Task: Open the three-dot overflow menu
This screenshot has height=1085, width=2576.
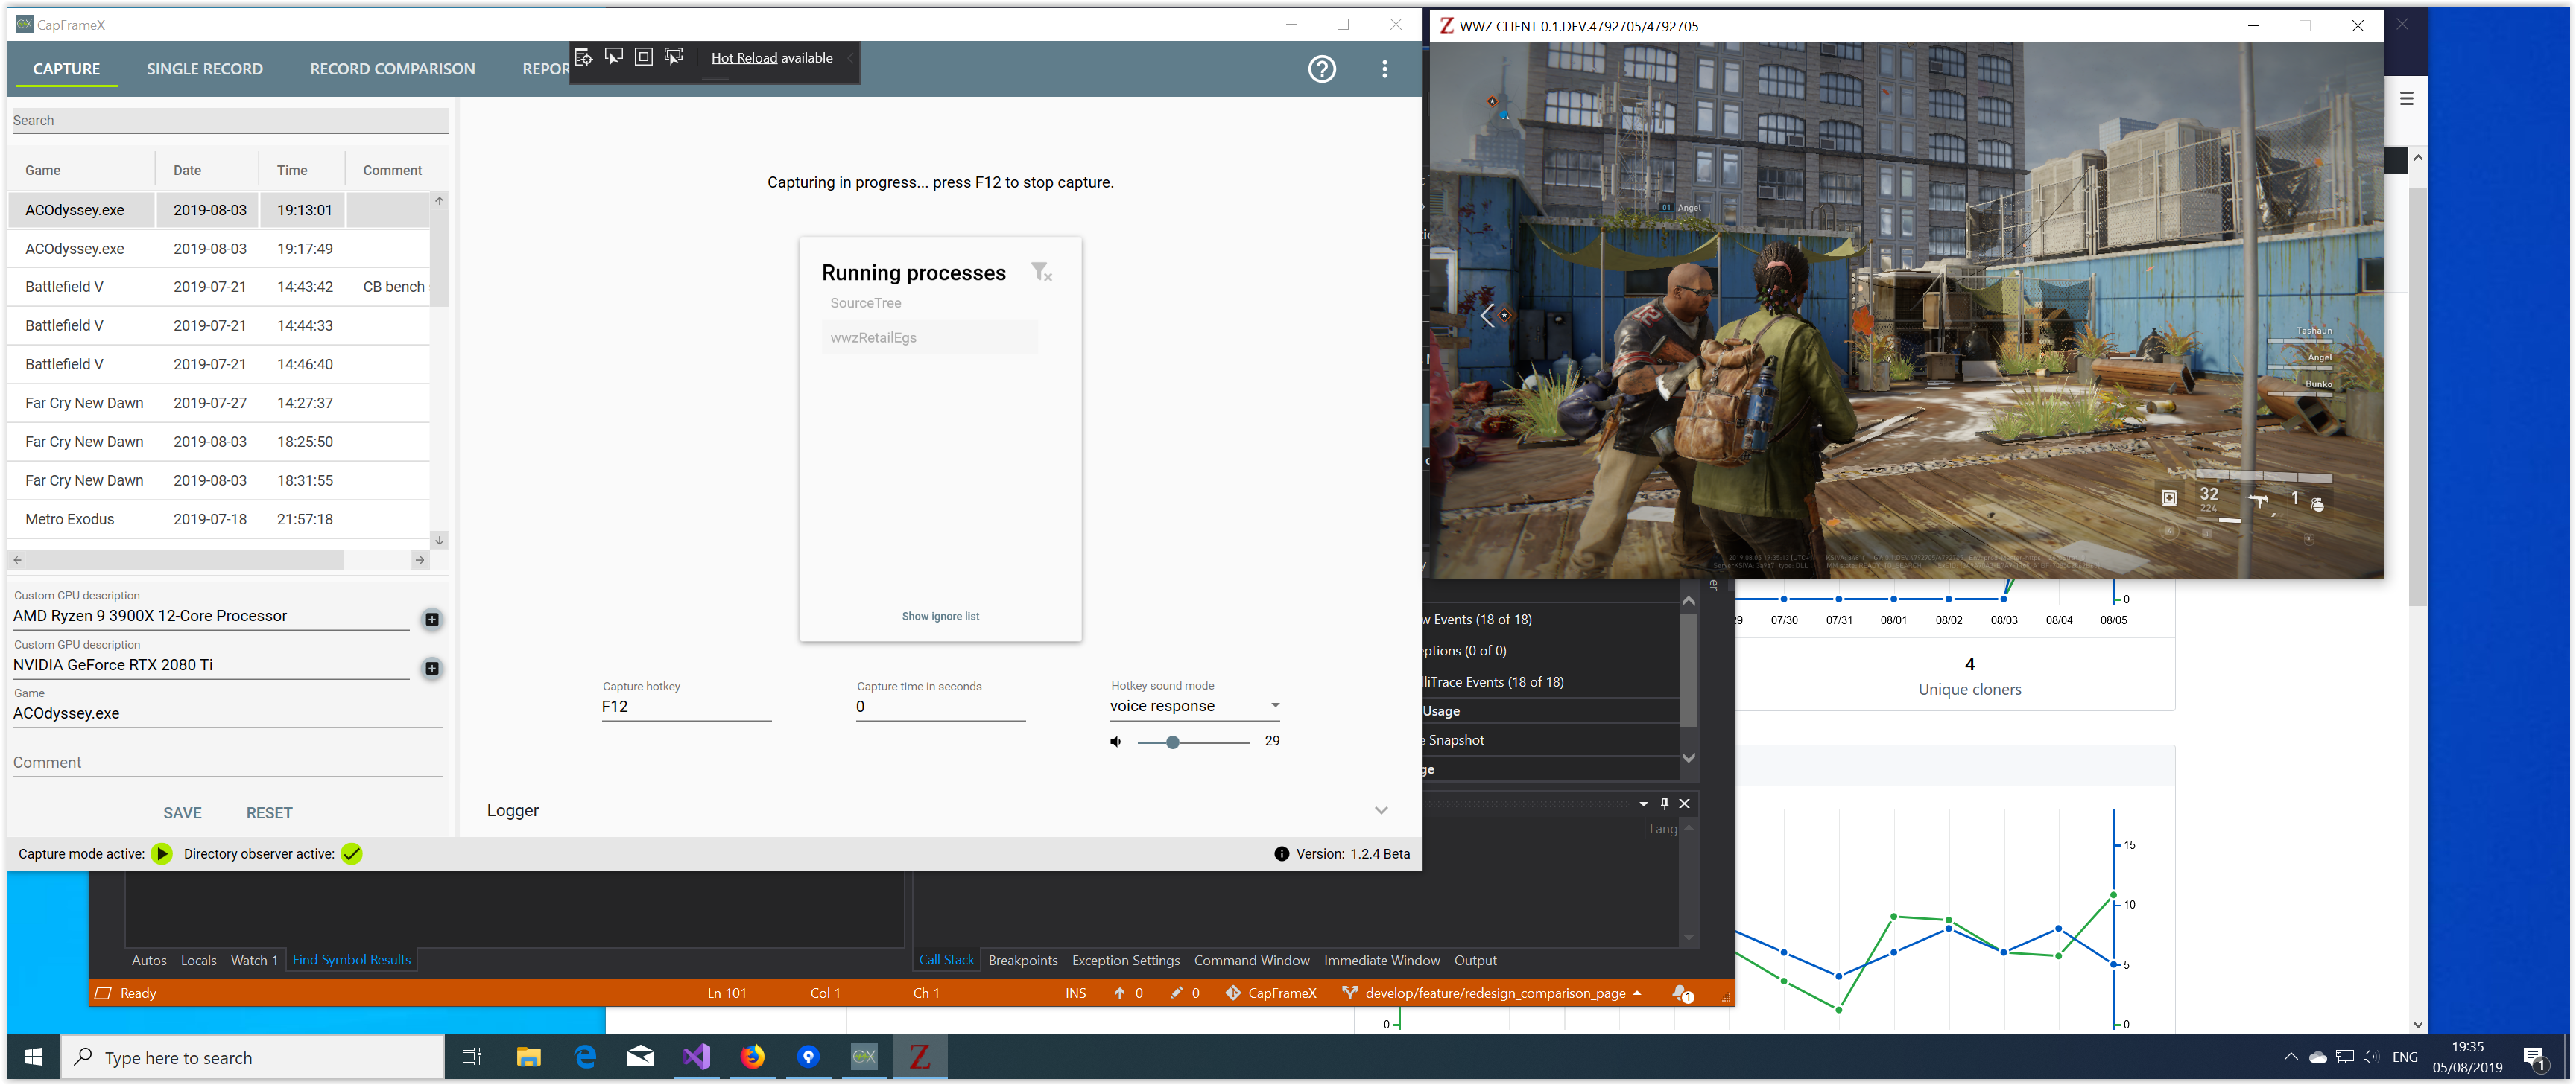Action: coord(1384,69)
